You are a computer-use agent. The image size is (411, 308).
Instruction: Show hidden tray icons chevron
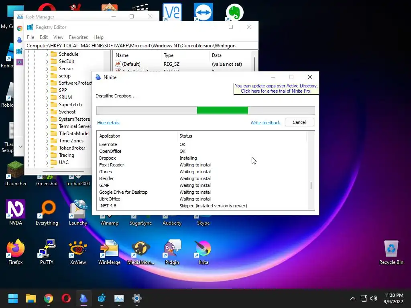click(353, 298)
